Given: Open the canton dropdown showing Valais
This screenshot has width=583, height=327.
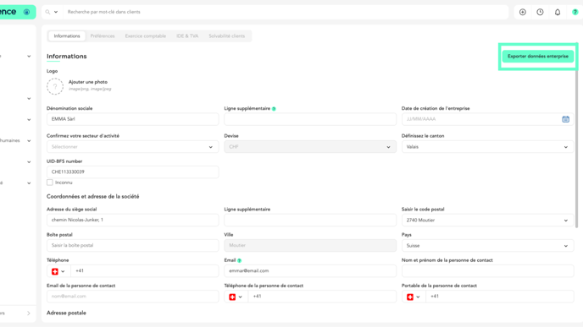Looking at the screenshot, I should point(487,147).
